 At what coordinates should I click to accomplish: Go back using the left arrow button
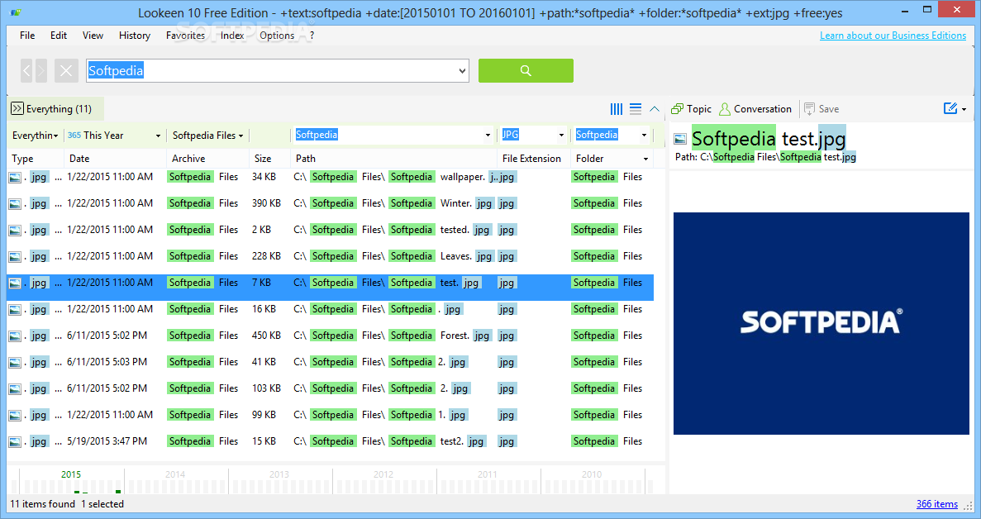click(x=26, y=70)
